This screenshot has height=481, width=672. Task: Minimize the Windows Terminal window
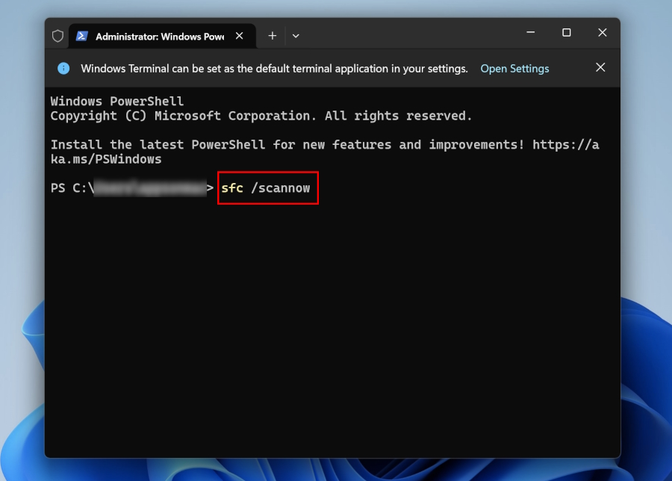[x=530, y=33]
